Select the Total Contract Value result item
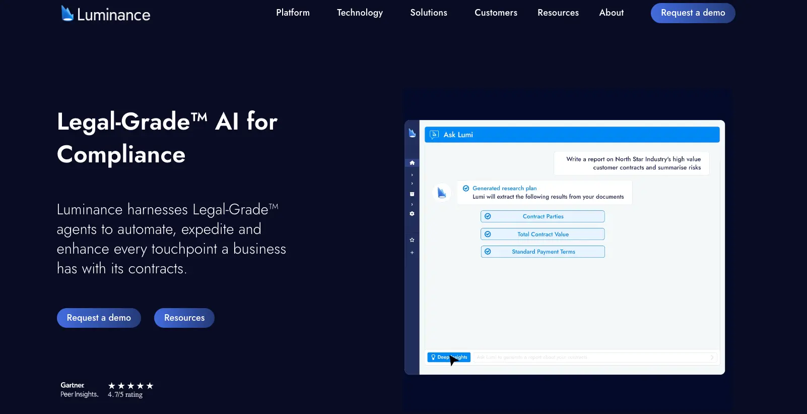This screenshot has width=807, height=414. pyautogui.click(x=543, y=234)
